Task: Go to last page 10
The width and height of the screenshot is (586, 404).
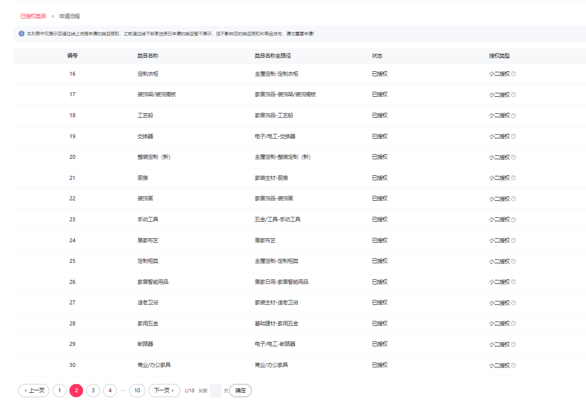Action: pyautogui.click(x=137, y=390)
